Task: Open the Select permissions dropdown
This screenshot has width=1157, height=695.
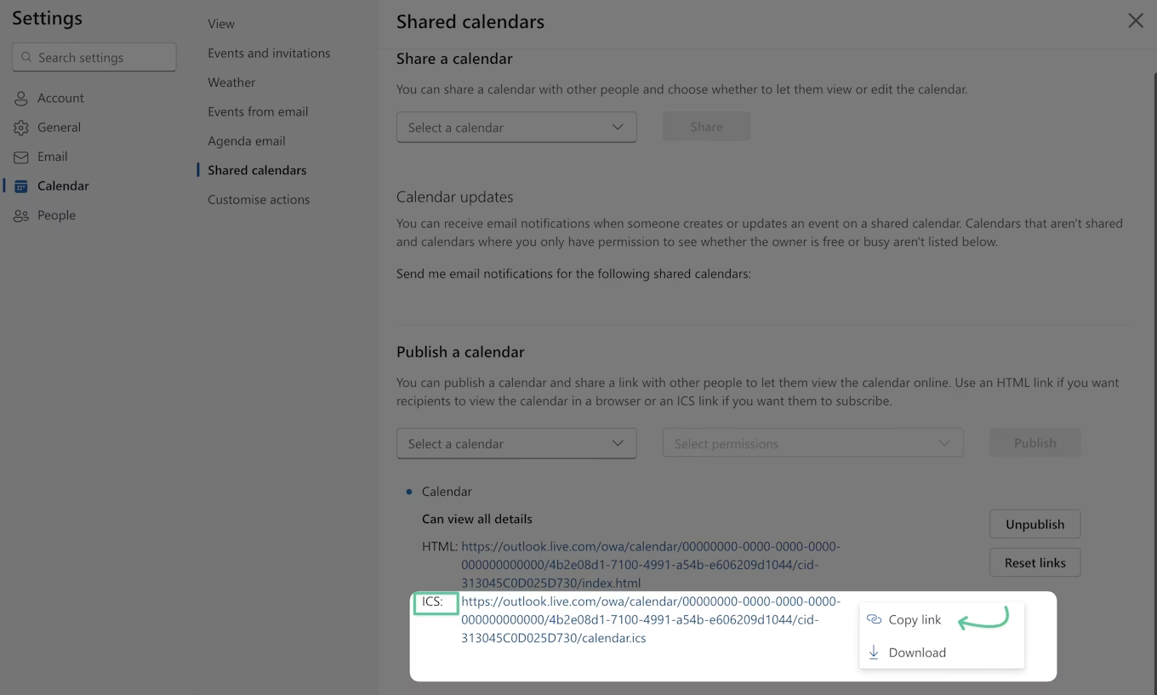Action: pyautogui.click(x=812, y=444)
